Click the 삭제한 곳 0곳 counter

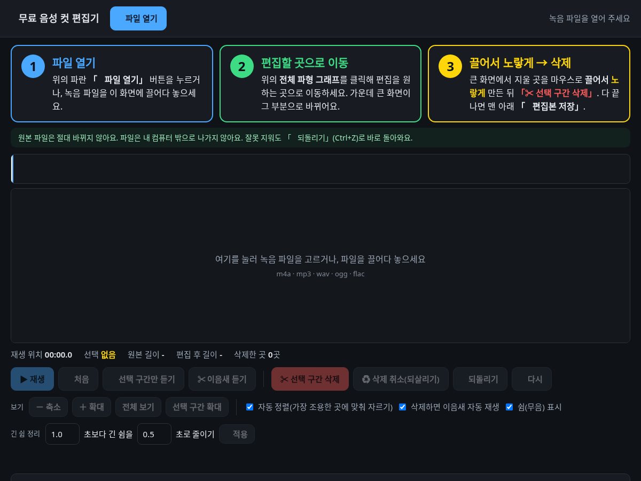click(257, 354)
